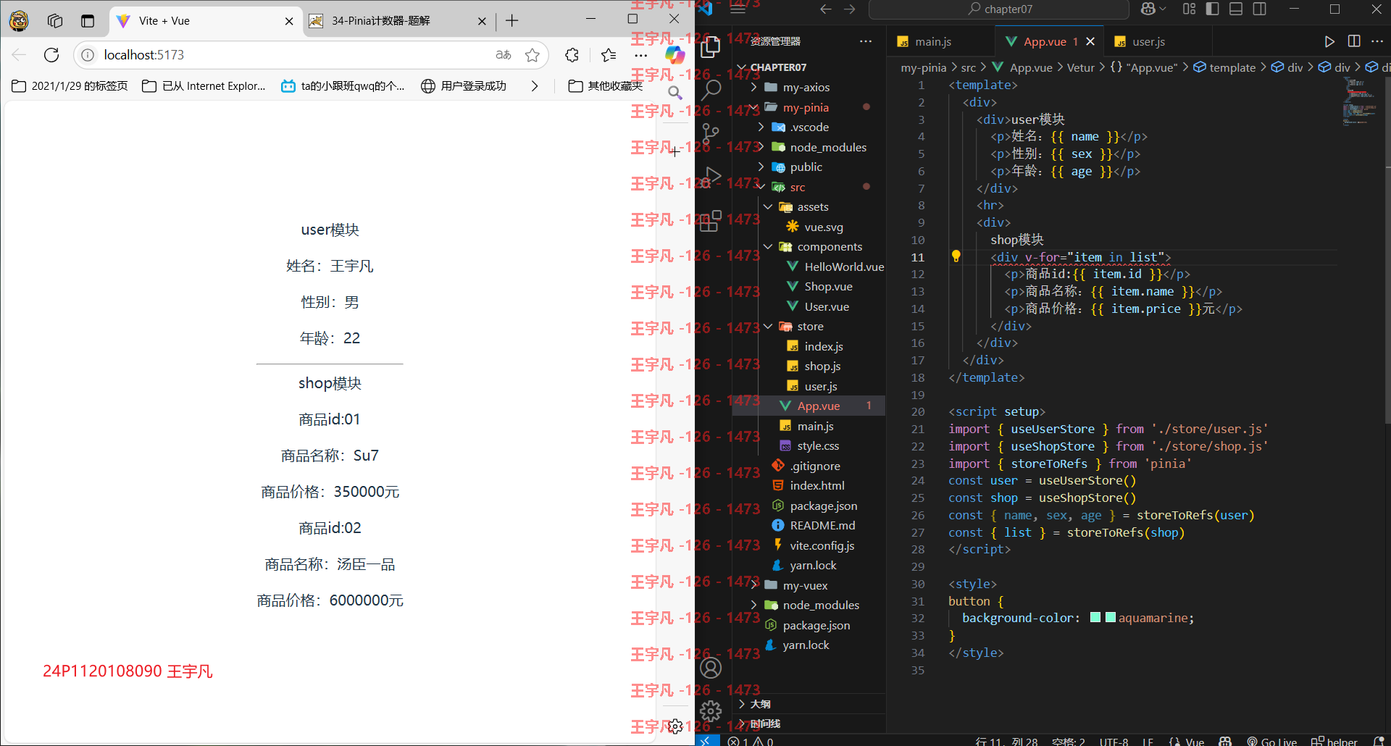Image resolution: width=1391 pixels, height=746 pixels.
Task: Start Go Live server from status bar
Action: tap(1272, 741)
